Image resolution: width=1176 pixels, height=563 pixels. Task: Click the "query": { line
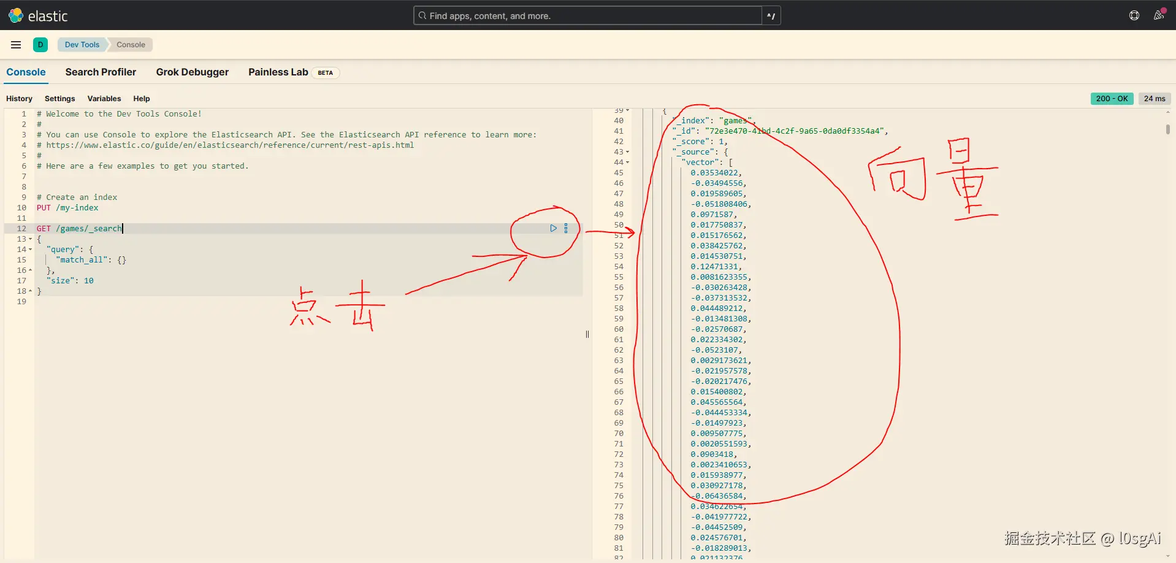click(x=70, y=250)
